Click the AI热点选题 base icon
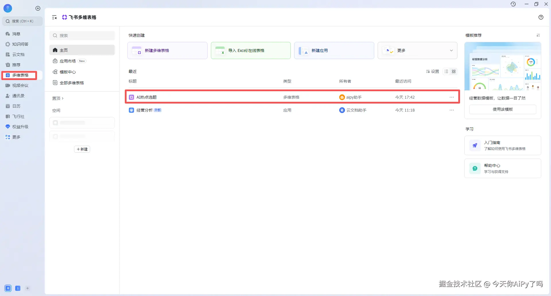Image resolution: width=551 pixels, height=296 pixels. (x=131, y=97)
